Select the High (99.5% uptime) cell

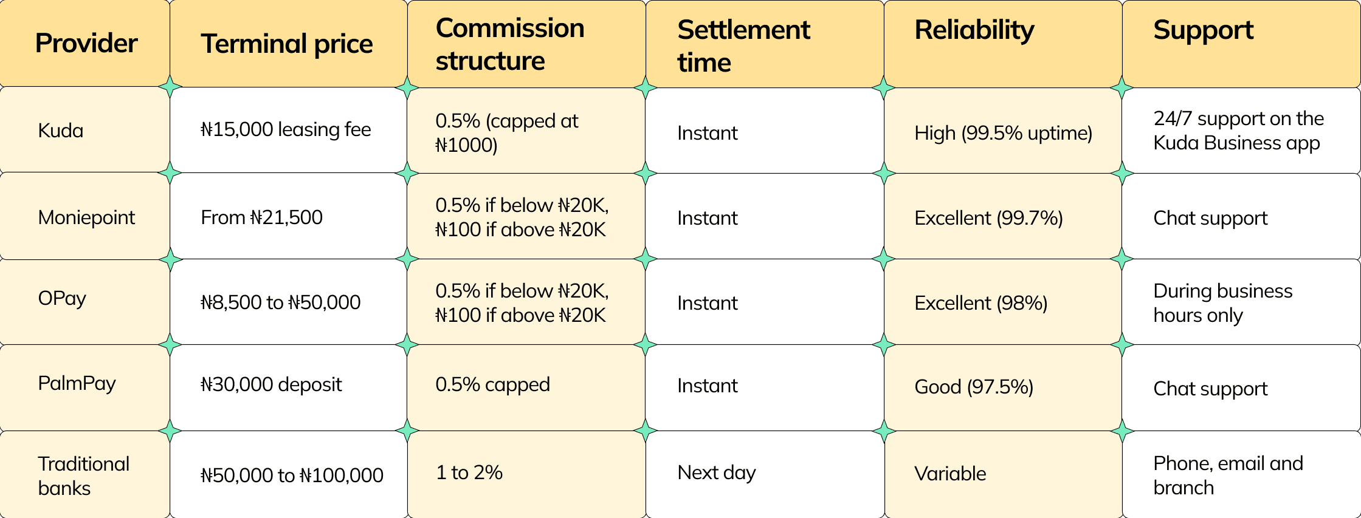click(1003, 133)
